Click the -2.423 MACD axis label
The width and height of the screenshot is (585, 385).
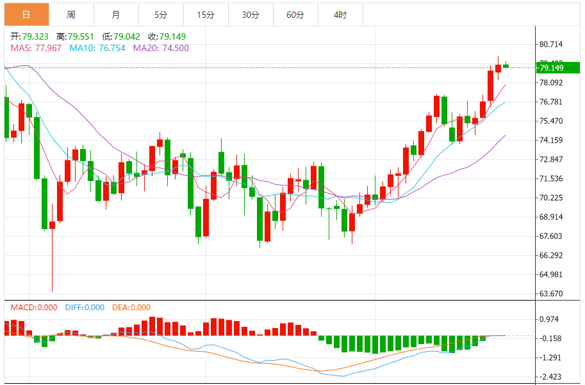click(550, 377)
